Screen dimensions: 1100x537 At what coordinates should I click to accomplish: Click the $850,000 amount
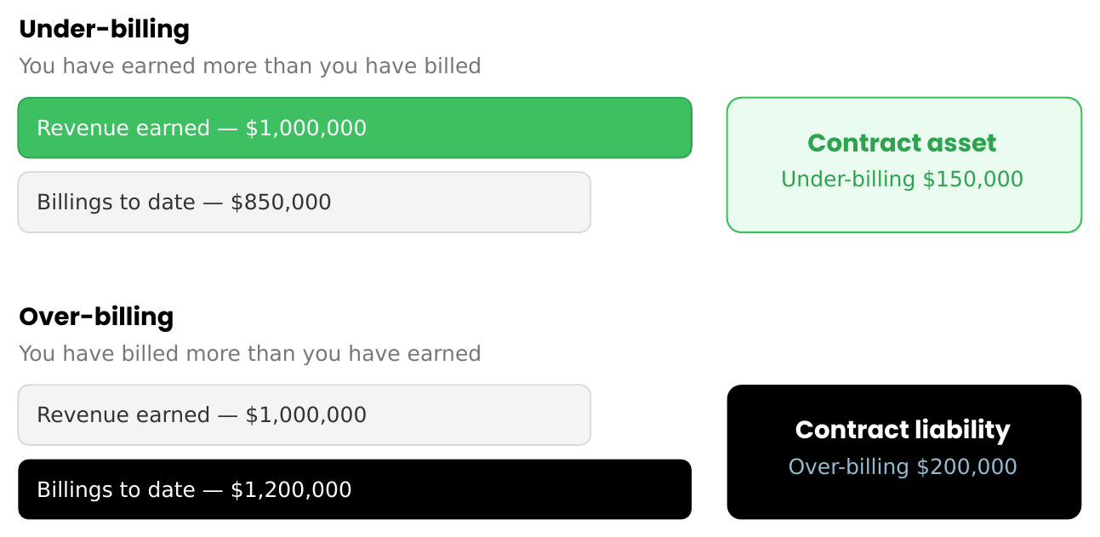click(x=281, y=203)
